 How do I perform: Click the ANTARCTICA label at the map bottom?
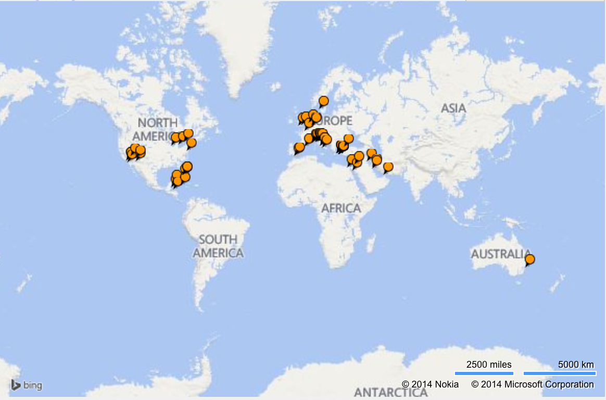click(390, 392)
